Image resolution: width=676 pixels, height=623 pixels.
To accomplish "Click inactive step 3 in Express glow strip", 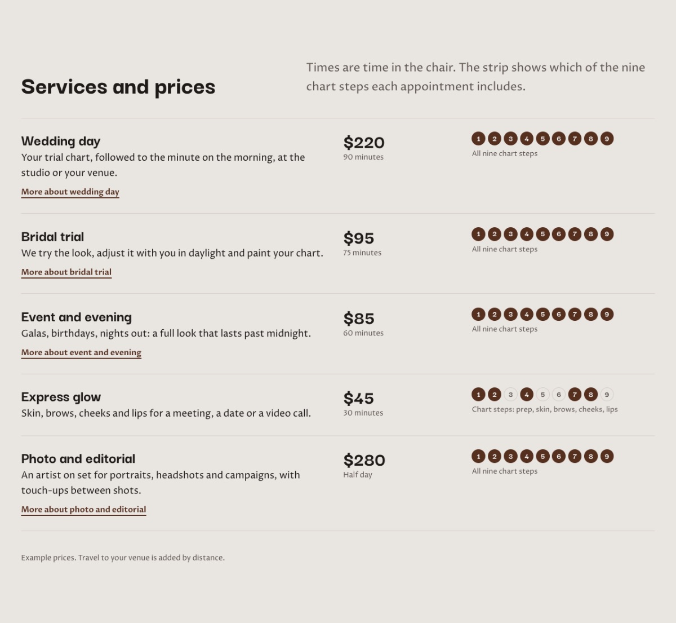I will [x=510, y=394].
